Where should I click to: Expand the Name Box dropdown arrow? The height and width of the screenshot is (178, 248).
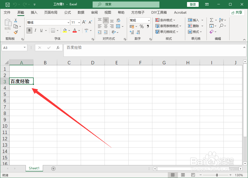point(25,47)
